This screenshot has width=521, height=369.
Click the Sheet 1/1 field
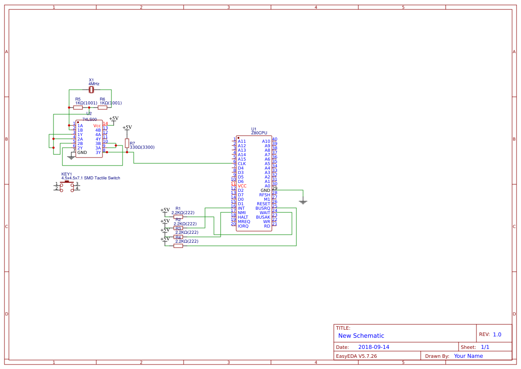pyautogui.click(x=486, y=347)
